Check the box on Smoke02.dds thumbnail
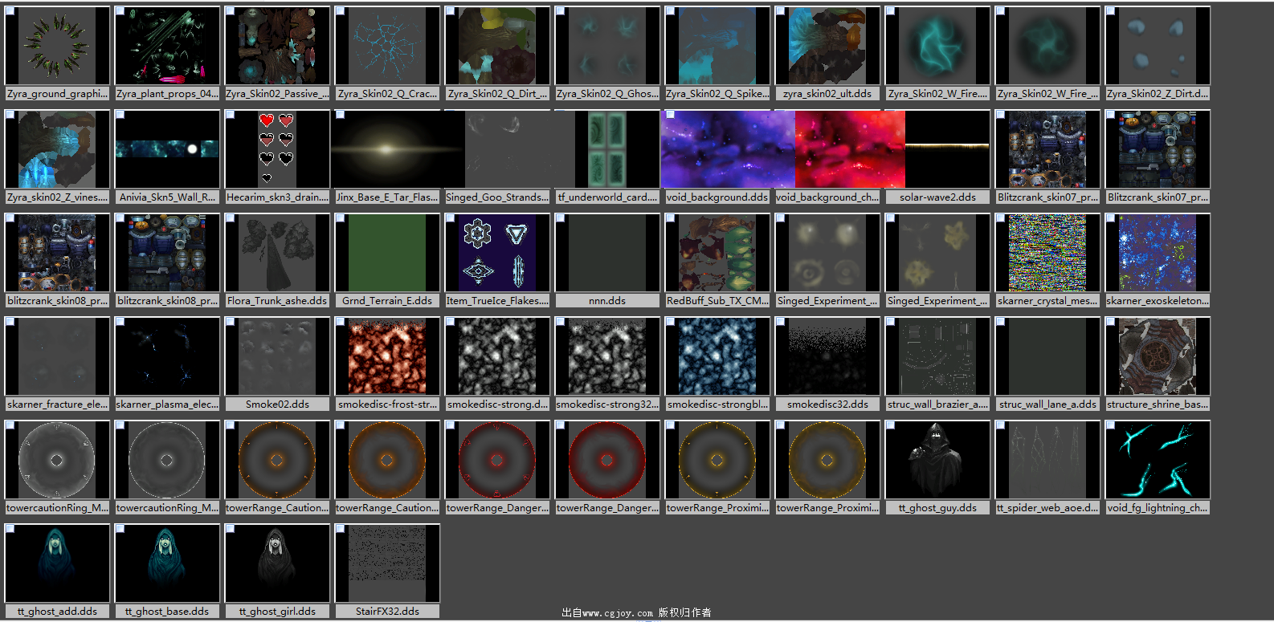Screen dimensions: 1274x622 231,323
